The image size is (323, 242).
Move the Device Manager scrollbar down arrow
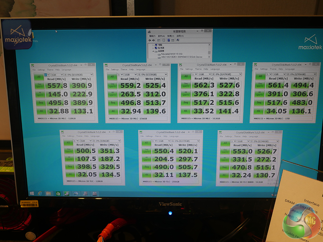click(209, 57)
